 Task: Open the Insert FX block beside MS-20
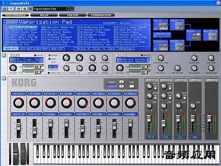click(x=177, y=24)
